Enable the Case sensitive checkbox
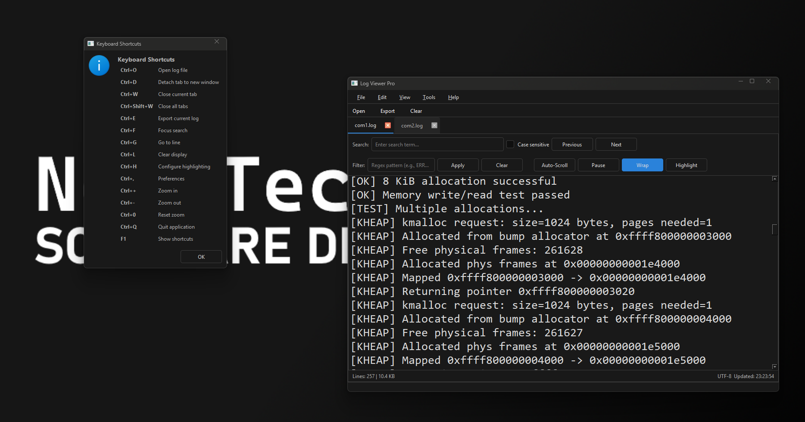The image size is (805, 422). tap(510, 145)
